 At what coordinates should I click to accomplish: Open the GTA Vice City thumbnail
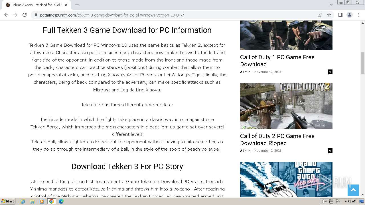click(x=286, y=179)
